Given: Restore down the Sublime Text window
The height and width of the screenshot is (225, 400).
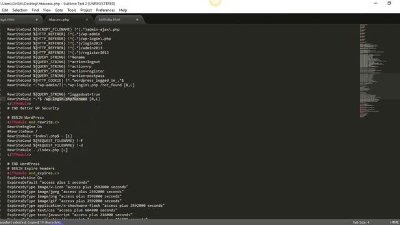Looking at the screenshot, I should [x=389, y=3].
